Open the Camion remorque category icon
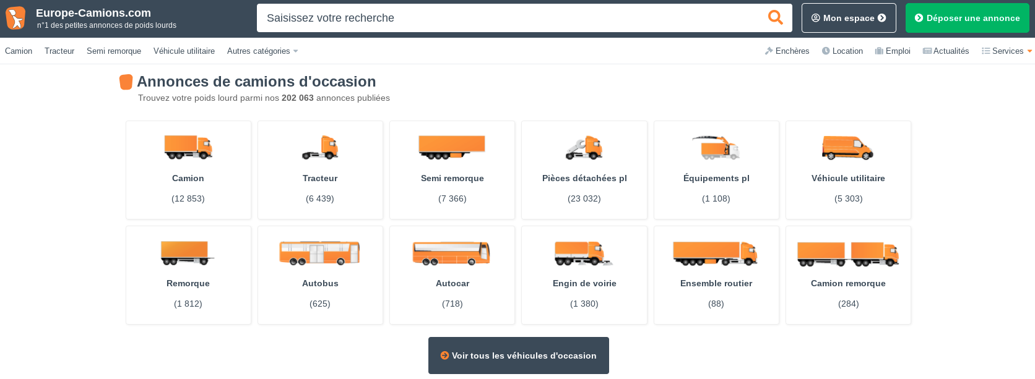The image size is (1035, 379). (848, 253)
